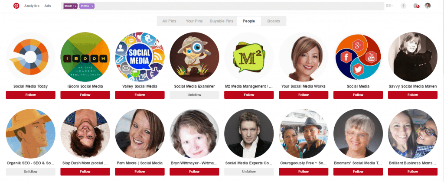Select the Buyable Pins tab
The image size is (444, 182).
222,21
